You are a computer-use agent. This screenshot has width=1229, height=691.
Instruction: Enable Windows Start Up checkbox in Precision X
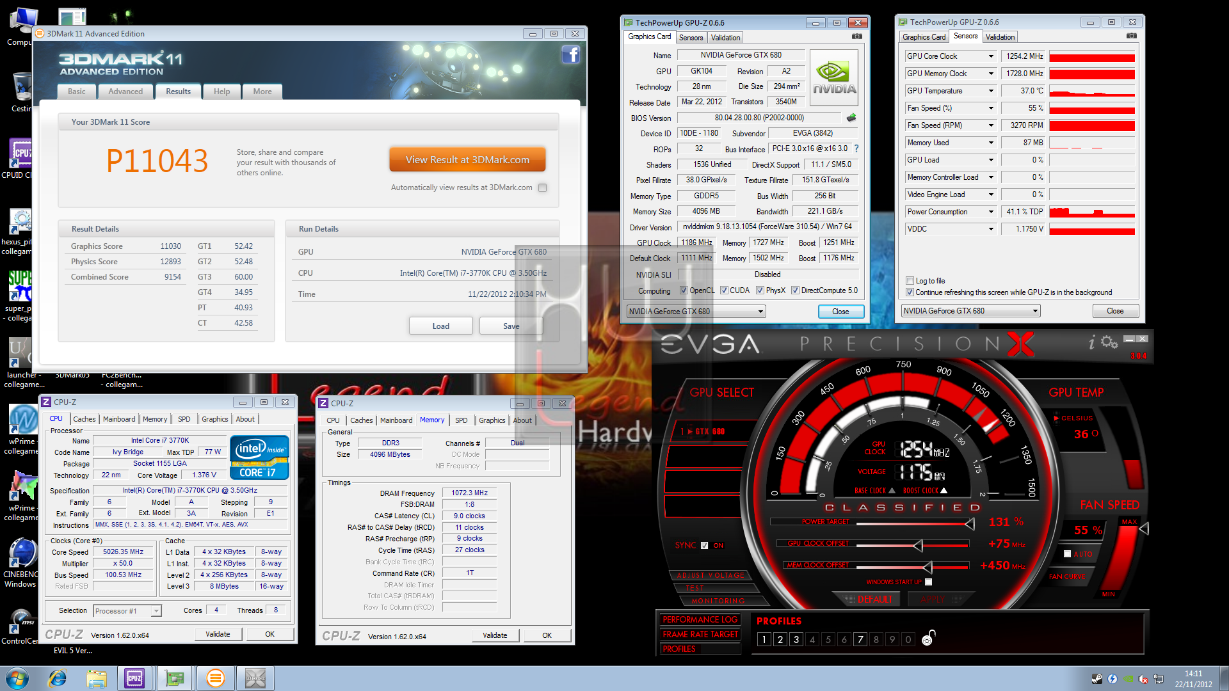tap(929, 582)
